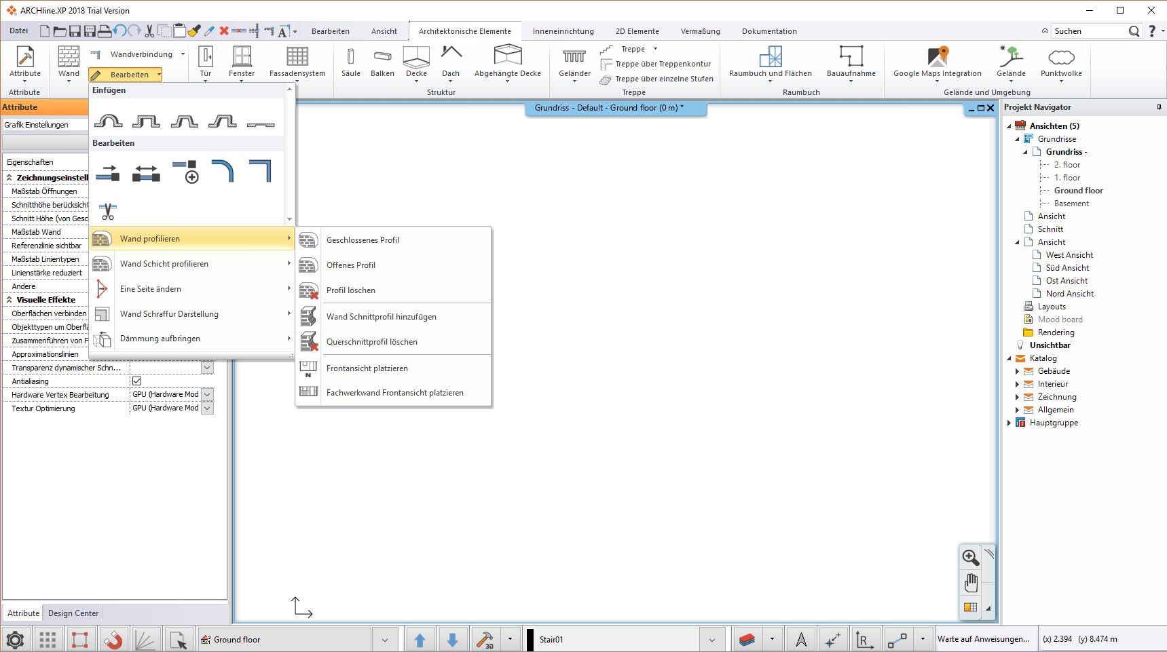Select the Dach roof tool

451,62
